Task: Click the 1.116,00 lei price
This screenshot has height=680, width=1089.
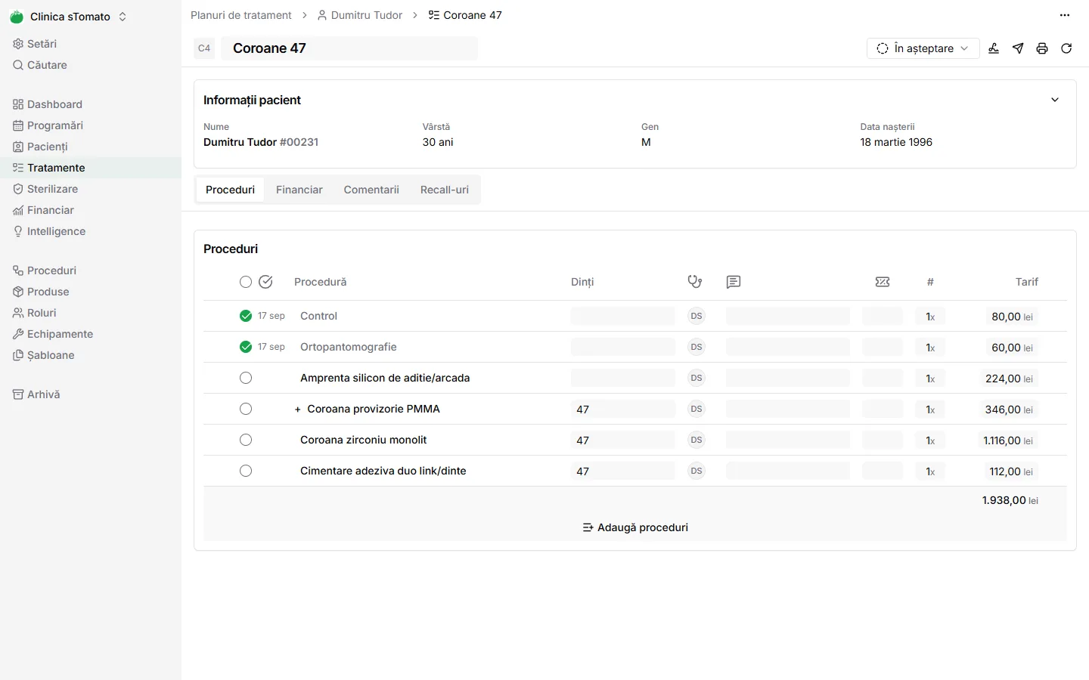Action: point(1008,440)
